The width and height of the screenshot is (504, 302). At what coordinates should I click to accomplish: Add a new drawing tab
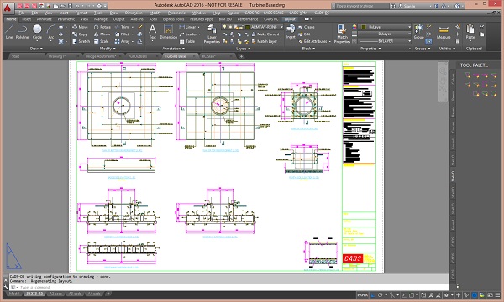pos(241,56)
